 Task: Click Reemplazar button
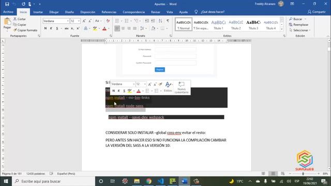(x=298, y=25)
